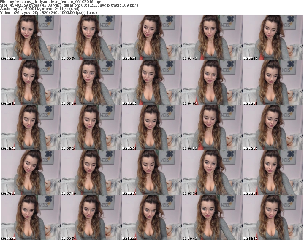This screenshot has height=240, width=304.
Task: Select the frame marked 00:04:58
Action: click(x=31, y=128)
